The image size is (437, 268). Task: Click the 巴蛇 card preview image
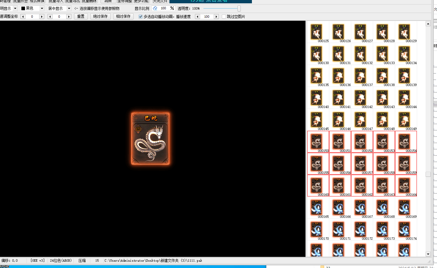coord(150,139)
